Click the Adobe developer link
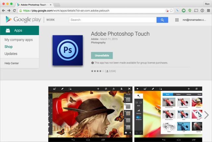Screen dimensions: 212x142 [x=95, y=39]
